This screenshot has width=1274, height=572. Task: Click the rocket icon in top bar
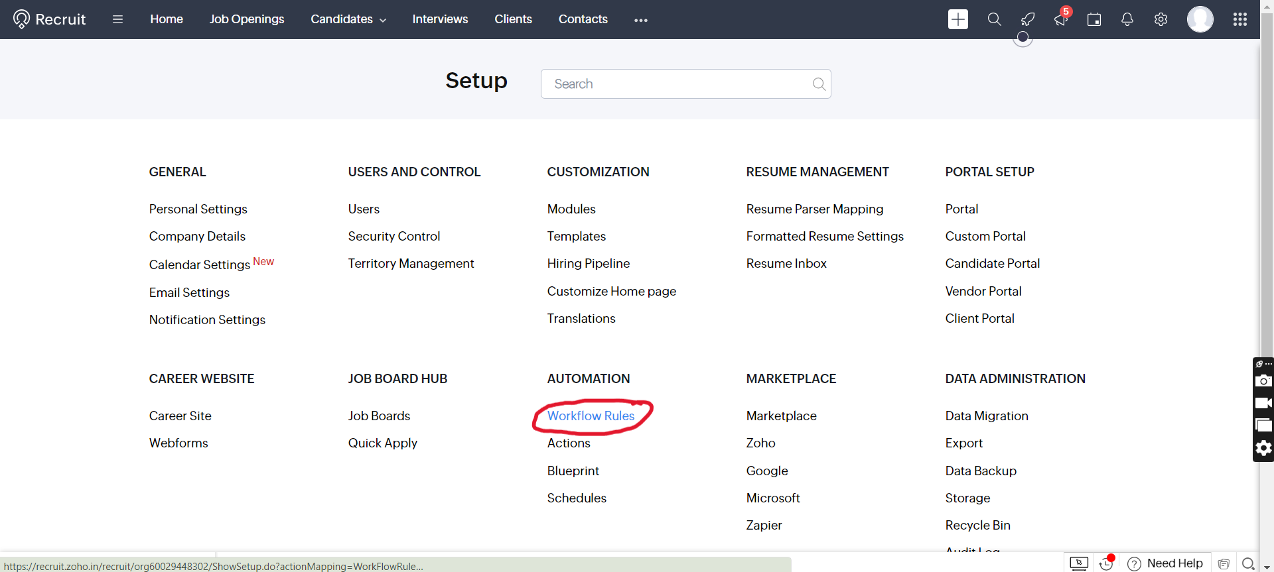pyautogui.click(x=1027, y=19)
